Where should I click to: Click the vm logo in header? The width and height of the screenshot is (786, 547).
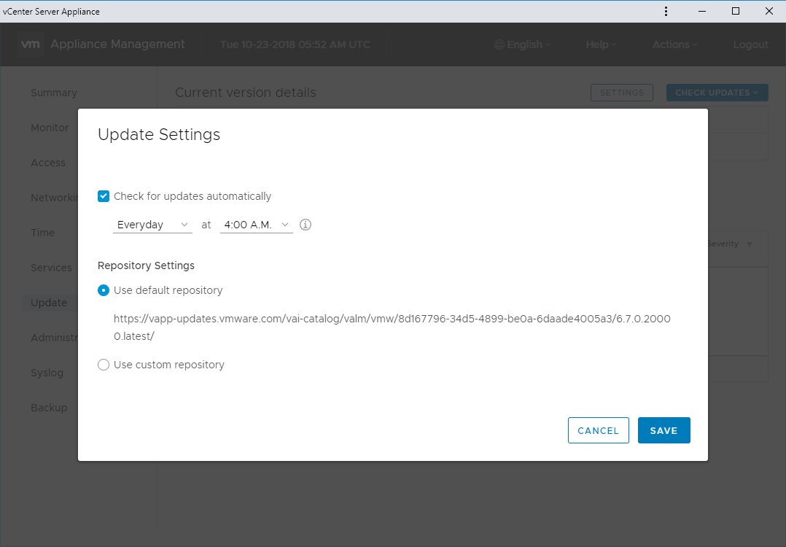coord(30,44)
